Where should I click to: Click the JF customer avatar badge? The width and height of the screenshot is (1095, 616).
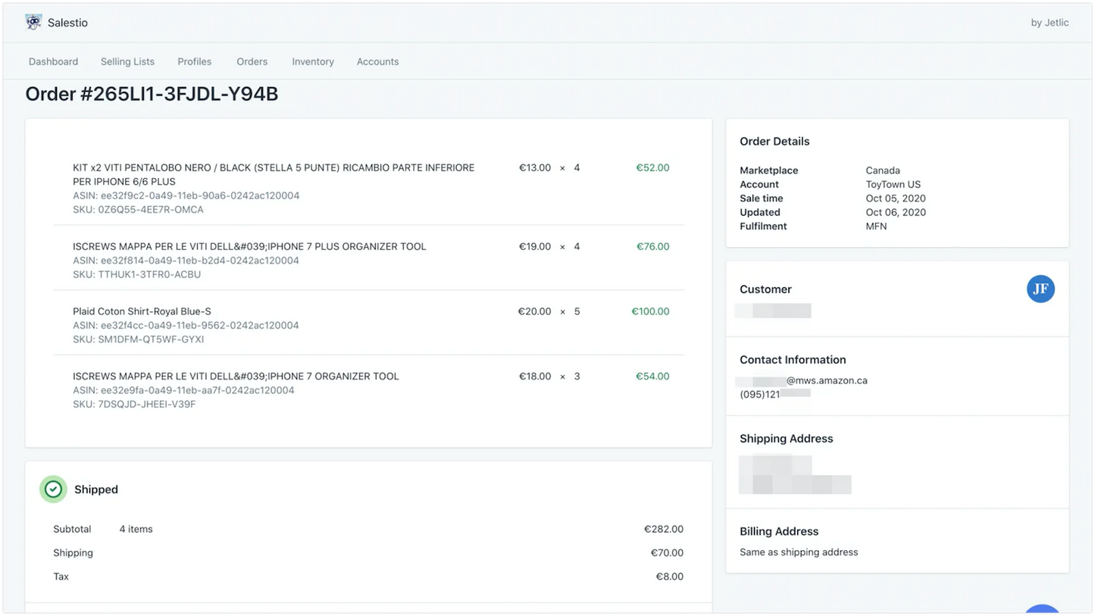[1040, 289]
